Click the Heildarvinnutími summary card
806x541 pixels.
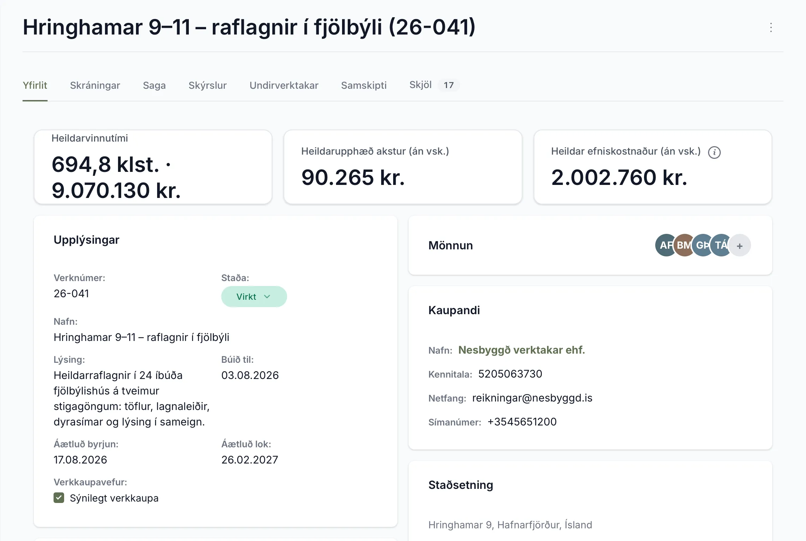click(153, 167)
